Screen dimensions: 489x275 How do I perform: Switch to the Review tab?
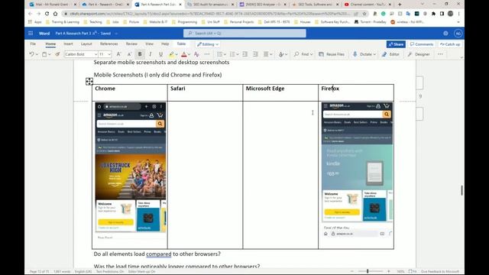coord(131,44)
